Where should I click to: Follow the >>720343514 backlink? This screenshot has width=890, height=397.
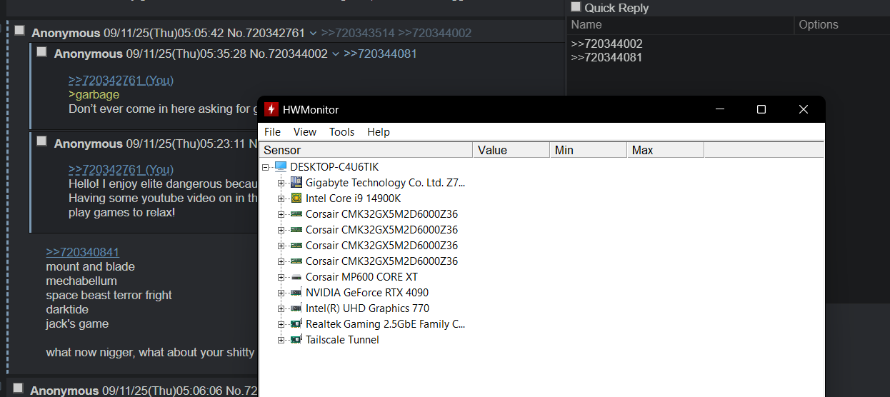(x=358, y=33)
